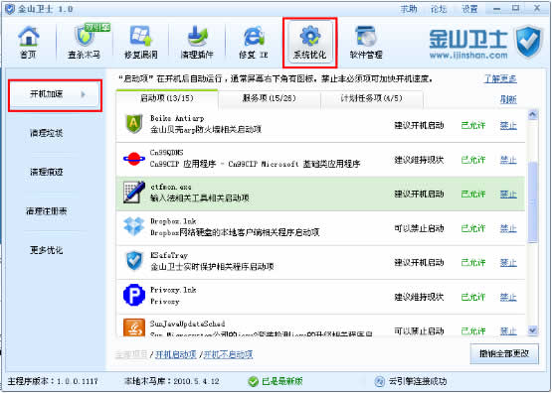Click www.ijinshan.com website text

coord(468,56)
